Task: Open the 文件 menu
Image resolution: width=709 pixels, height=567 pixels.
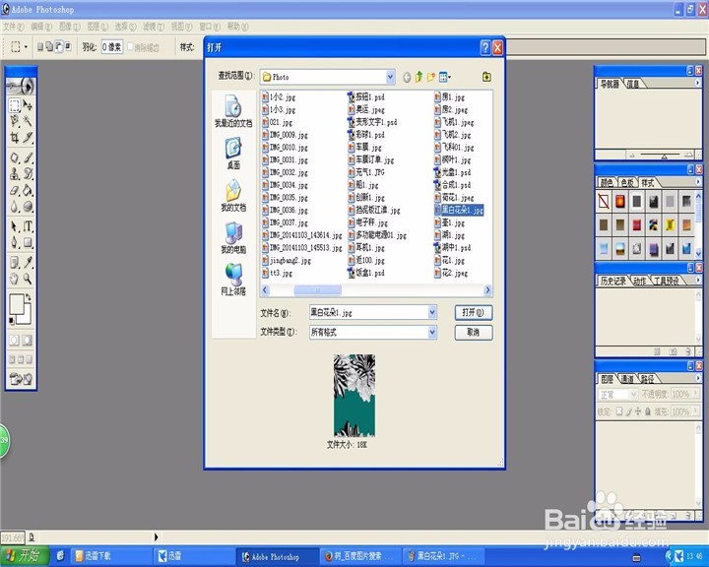Action: (13, 27)
